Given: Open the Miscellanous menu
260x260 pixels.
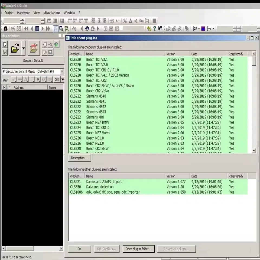Looking at the screenshot, I should coord(51,13).
